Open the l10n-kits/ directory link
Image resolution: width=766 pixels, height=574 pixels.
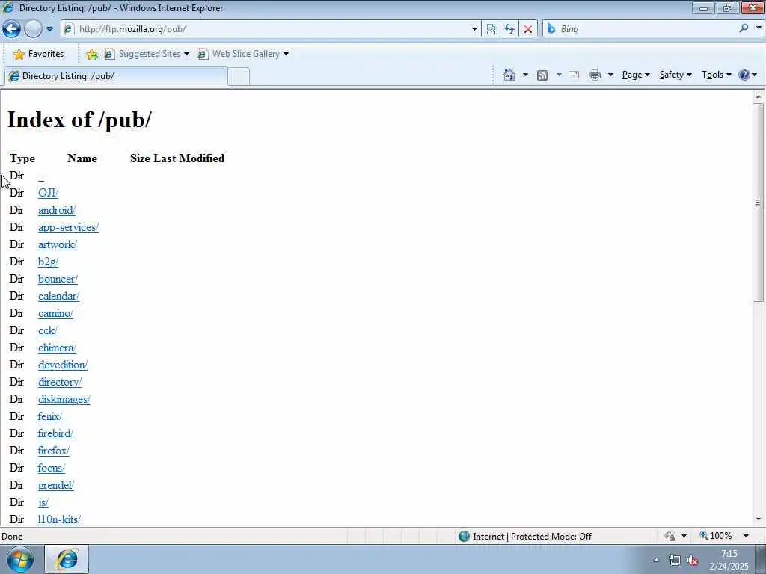click(x=59, y=519)
